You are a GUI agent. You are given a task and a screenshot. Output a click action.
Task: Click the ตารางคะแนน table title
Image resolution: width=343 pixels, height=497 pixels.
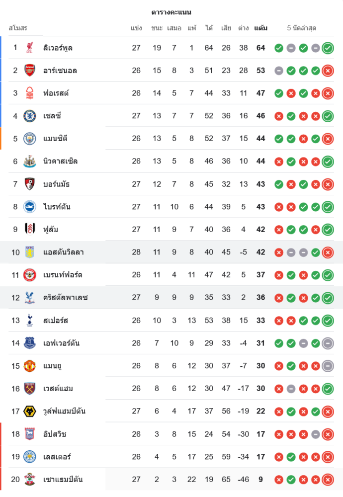(171, 12)
